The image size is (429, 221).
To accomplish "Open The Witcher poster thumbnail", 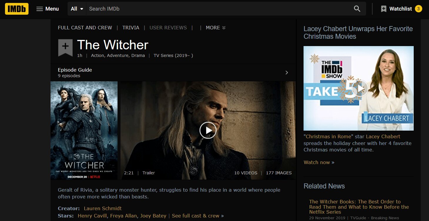I will coord(84,130).
